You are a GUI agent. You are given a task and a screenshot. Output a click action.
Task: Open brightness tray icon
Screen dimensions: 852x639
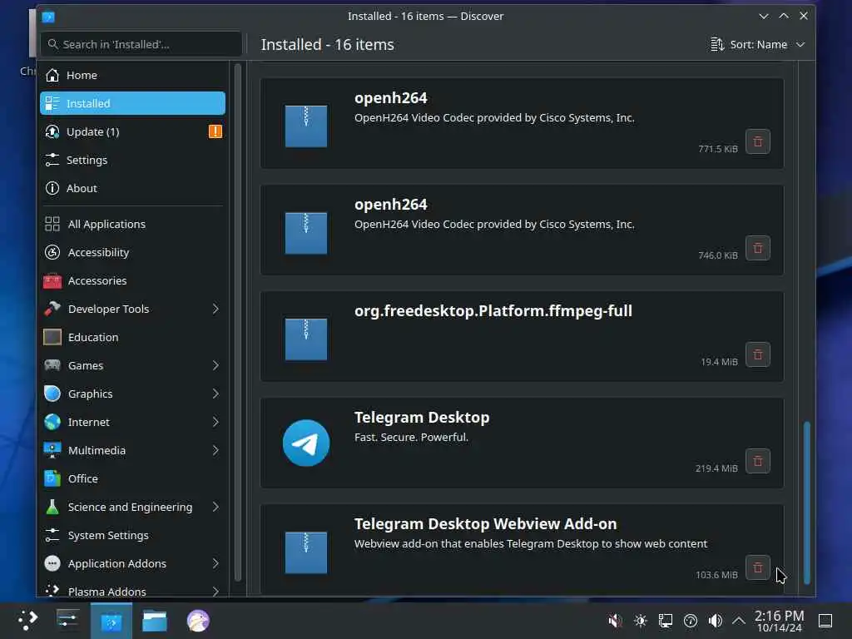(640, 621)
